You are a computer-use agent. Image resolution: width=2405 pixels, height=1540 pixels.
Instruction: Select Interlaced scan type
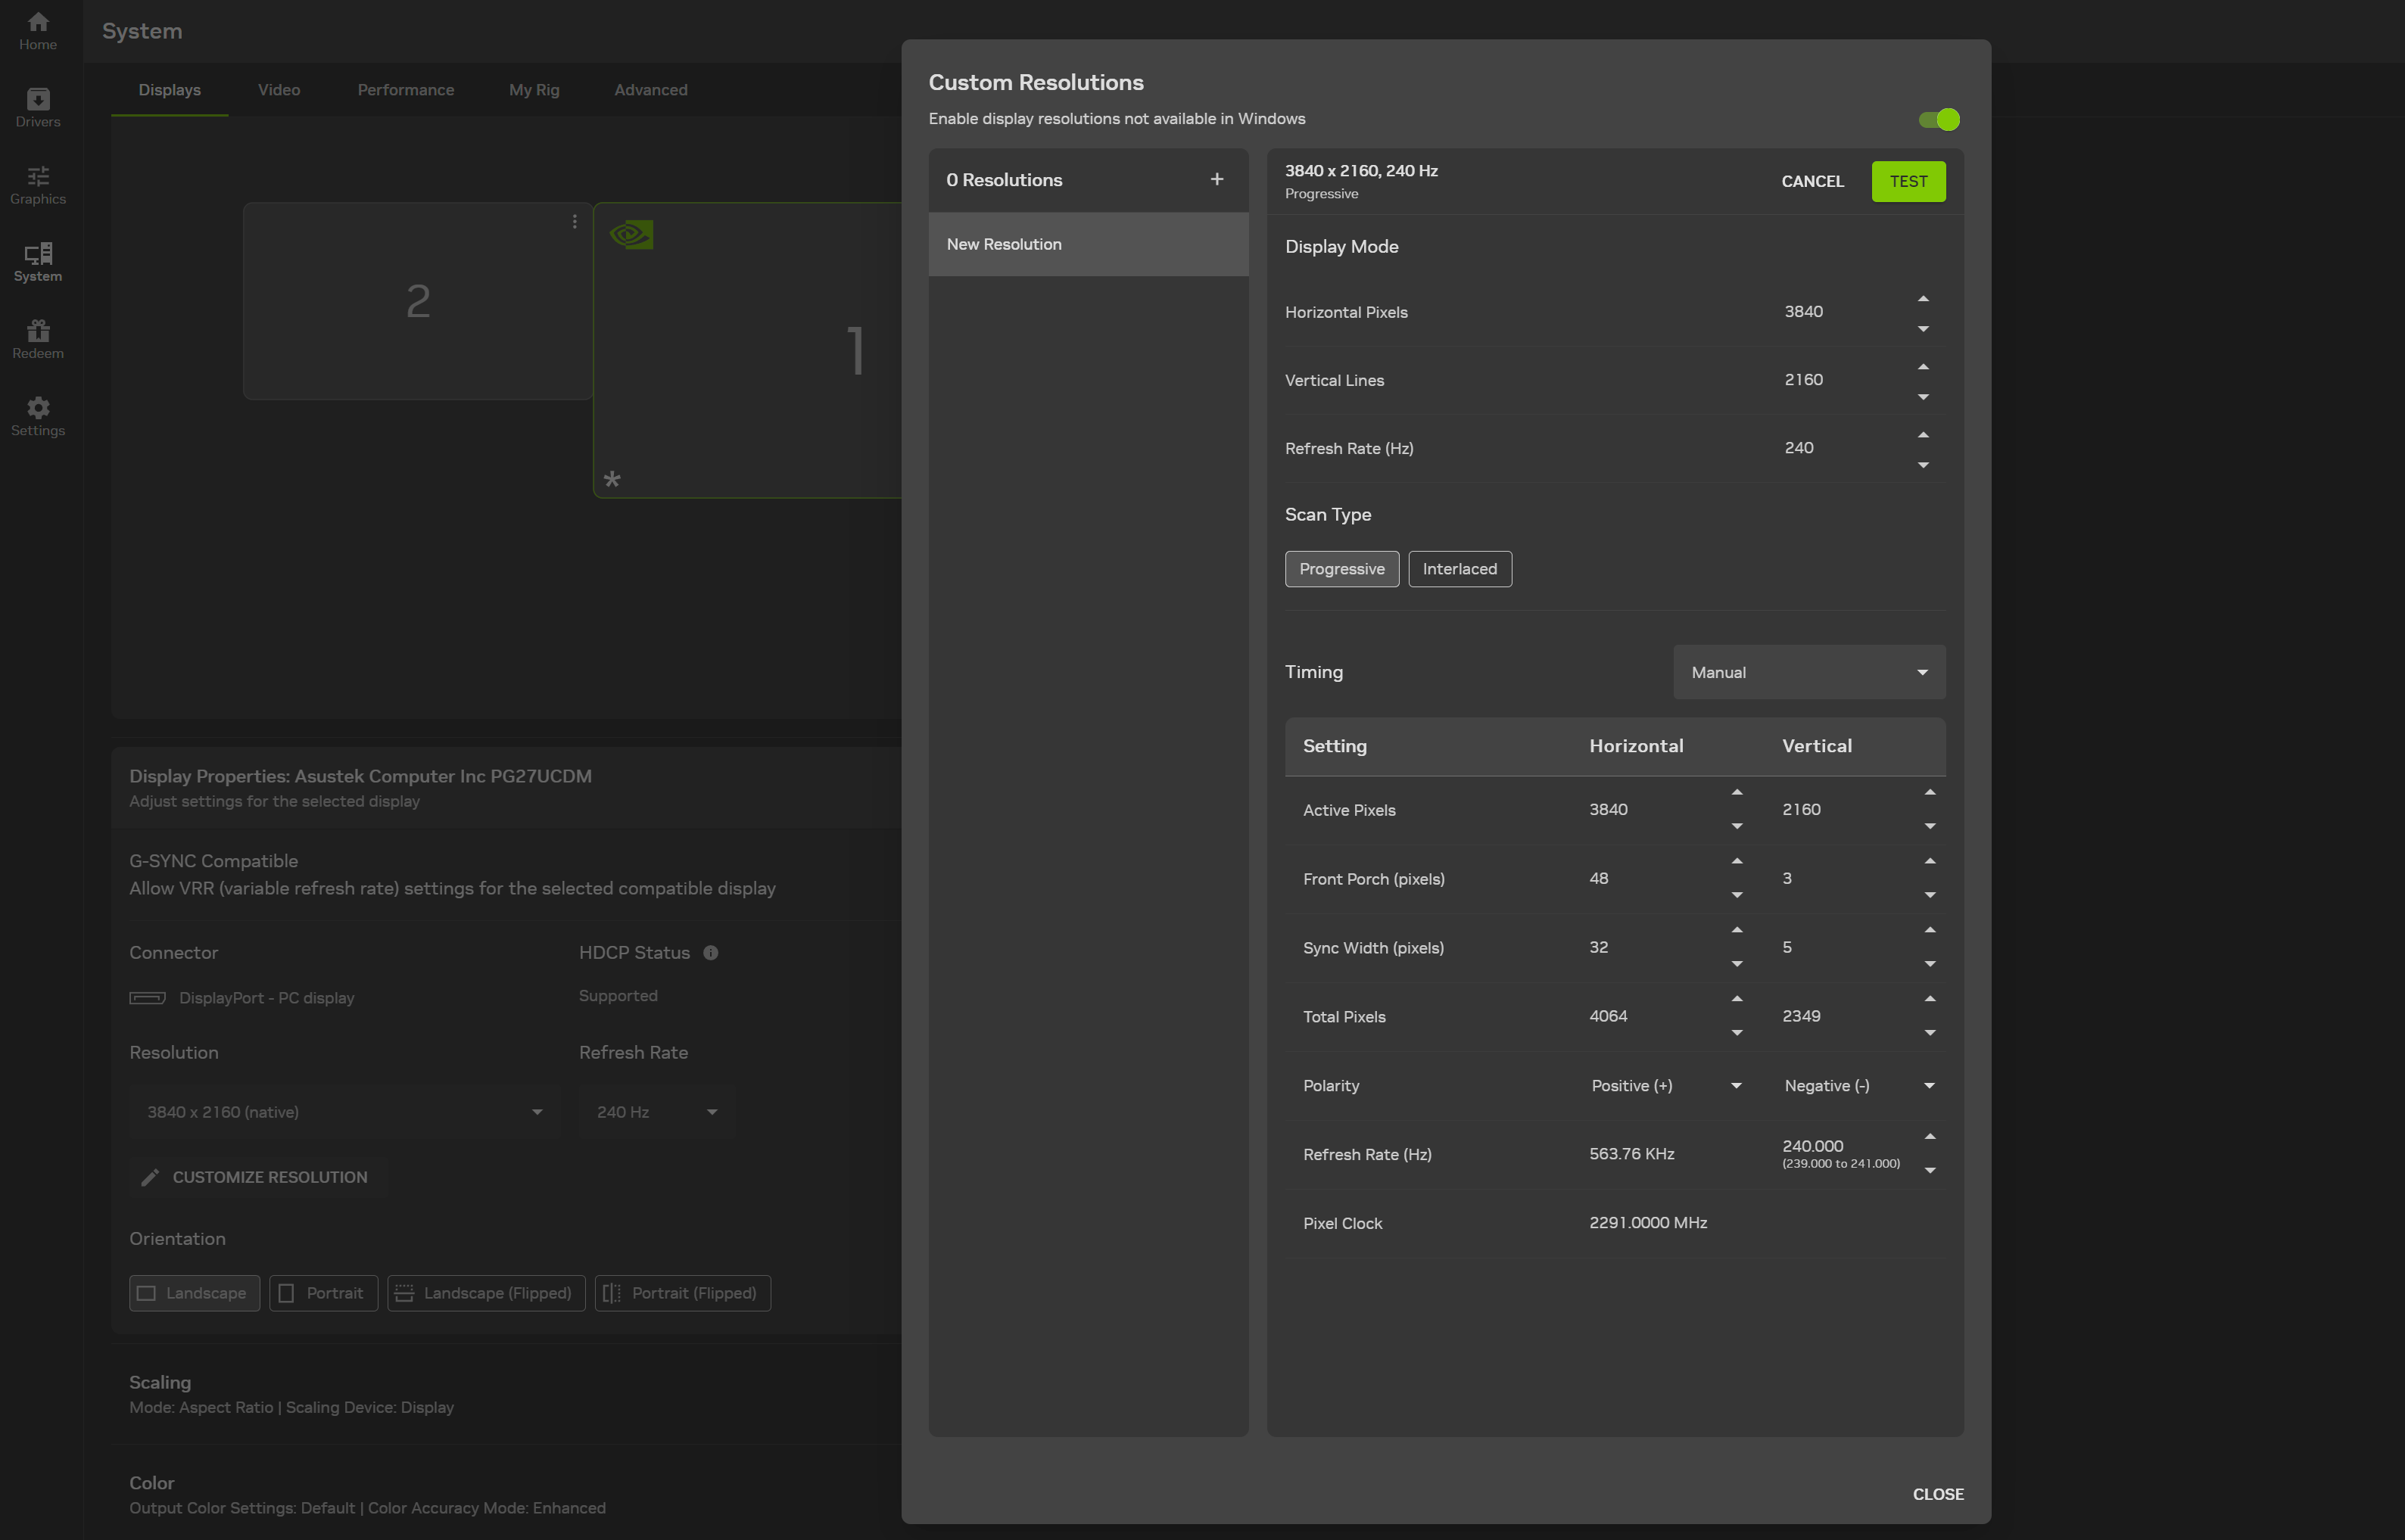coord(1459,569)
